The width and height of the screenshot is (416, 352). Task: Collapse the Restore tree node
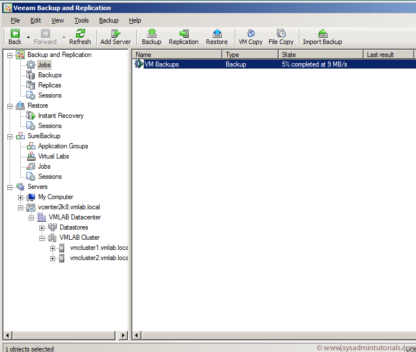(10, 107)
